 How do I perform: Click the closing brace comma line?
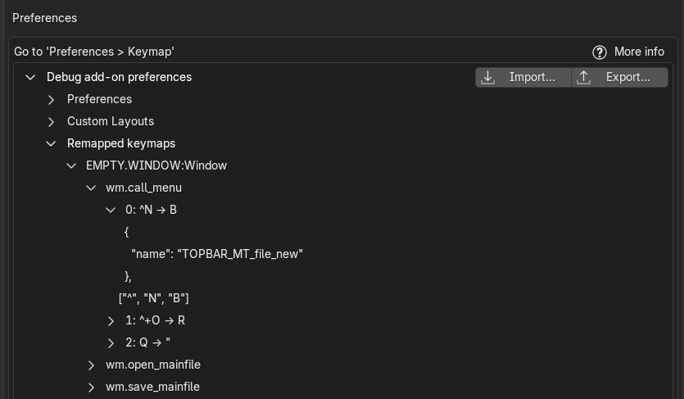coord(128,276)
